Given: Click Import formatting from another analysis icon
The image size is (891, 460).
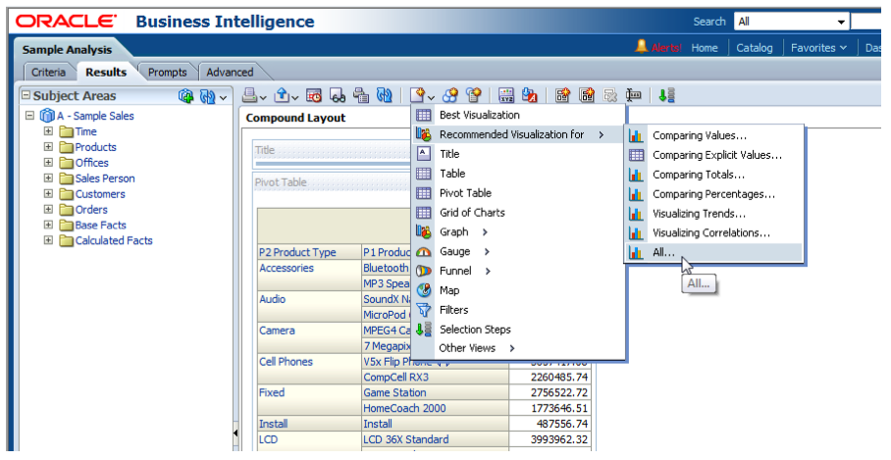Looking at the screenshot, I should (x=530, y=95).
